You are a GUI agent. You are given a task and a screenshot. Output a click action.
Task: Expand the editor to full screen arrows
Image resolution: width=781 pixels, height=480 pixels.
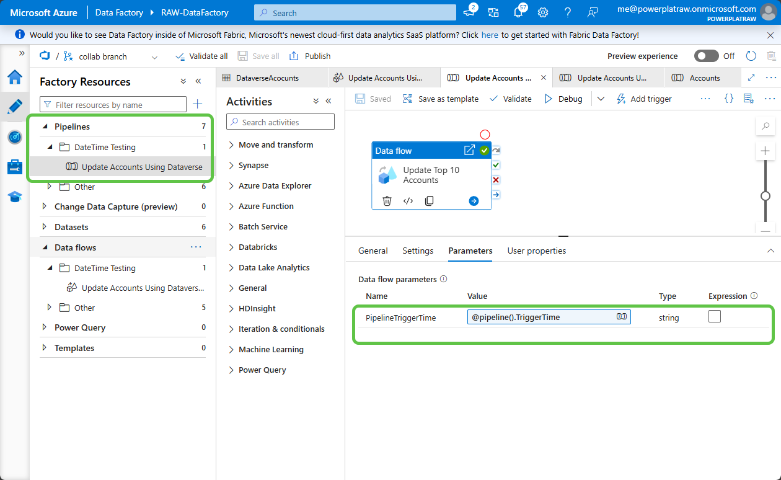pos(751,78)
